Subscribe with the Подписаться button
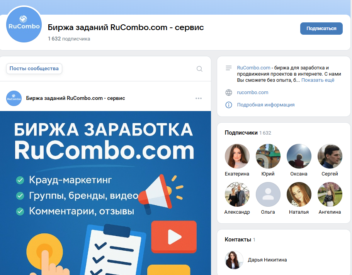Screen dimensions: 352x275 click(x=321, y=29)
